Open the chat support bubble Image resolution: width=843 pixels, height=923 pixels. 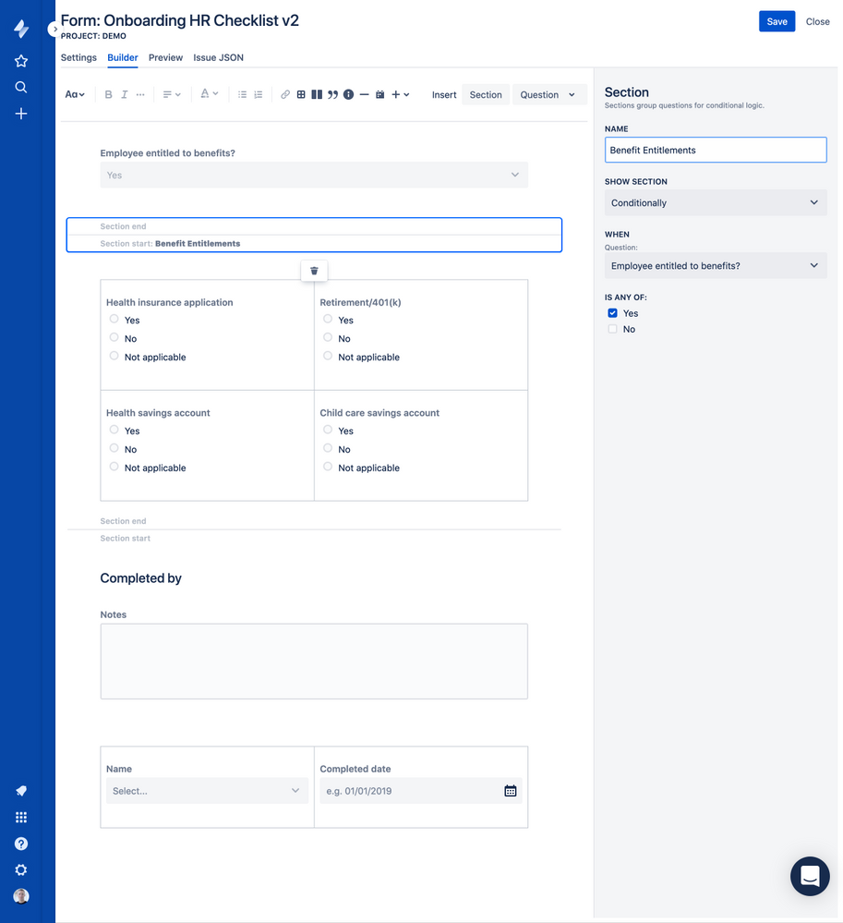810,876
